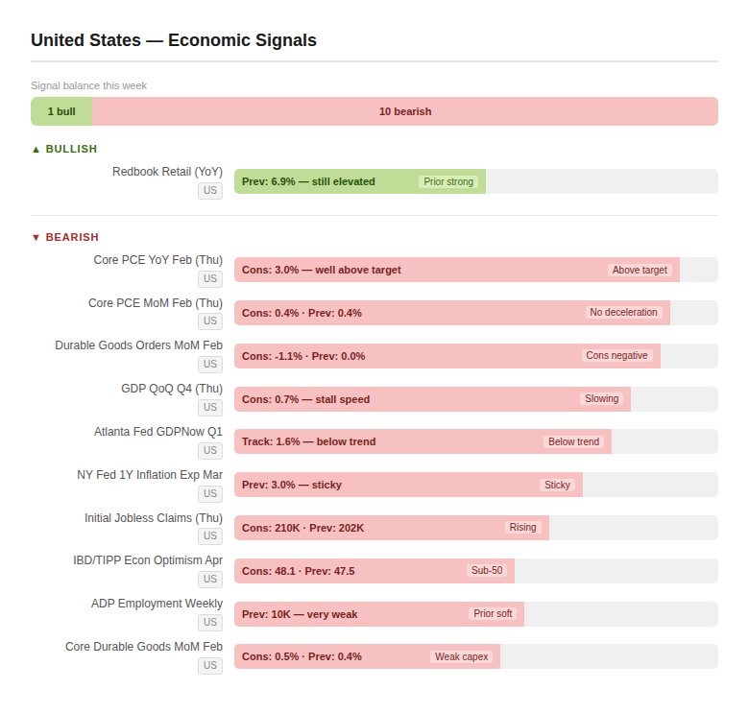
Task: Open the NY Fed 1Y Inflation Exp label
Action: 150,475
